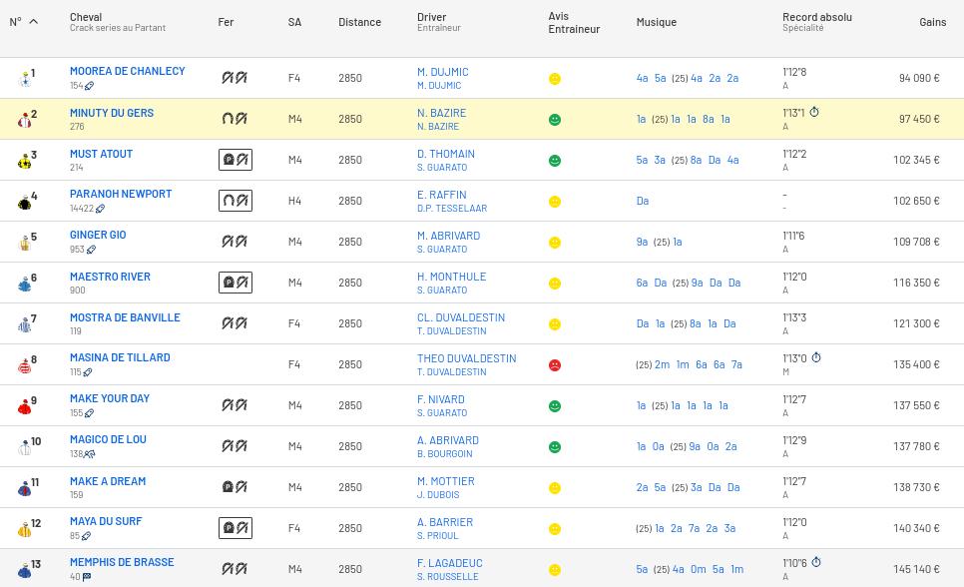964x587 pixels.
Task: Open the Moorea de Chanlecy horse page
Action: tap(127, 72)
